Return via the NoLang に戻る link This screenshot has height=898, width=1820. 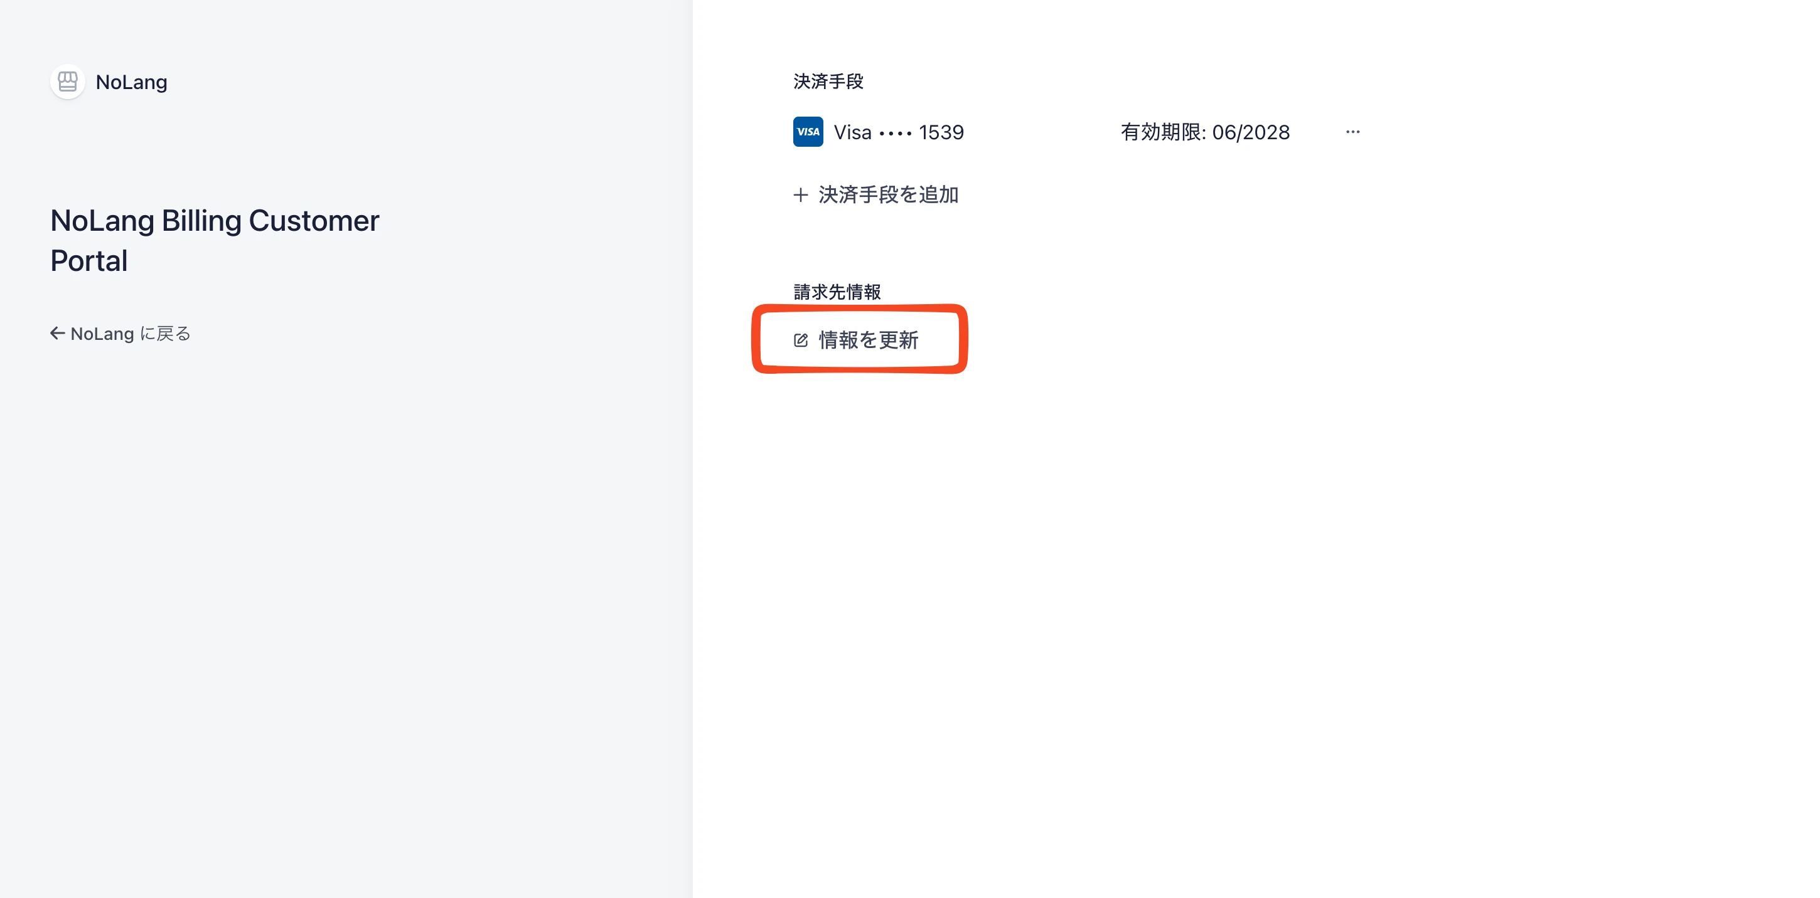pos(120,333)
